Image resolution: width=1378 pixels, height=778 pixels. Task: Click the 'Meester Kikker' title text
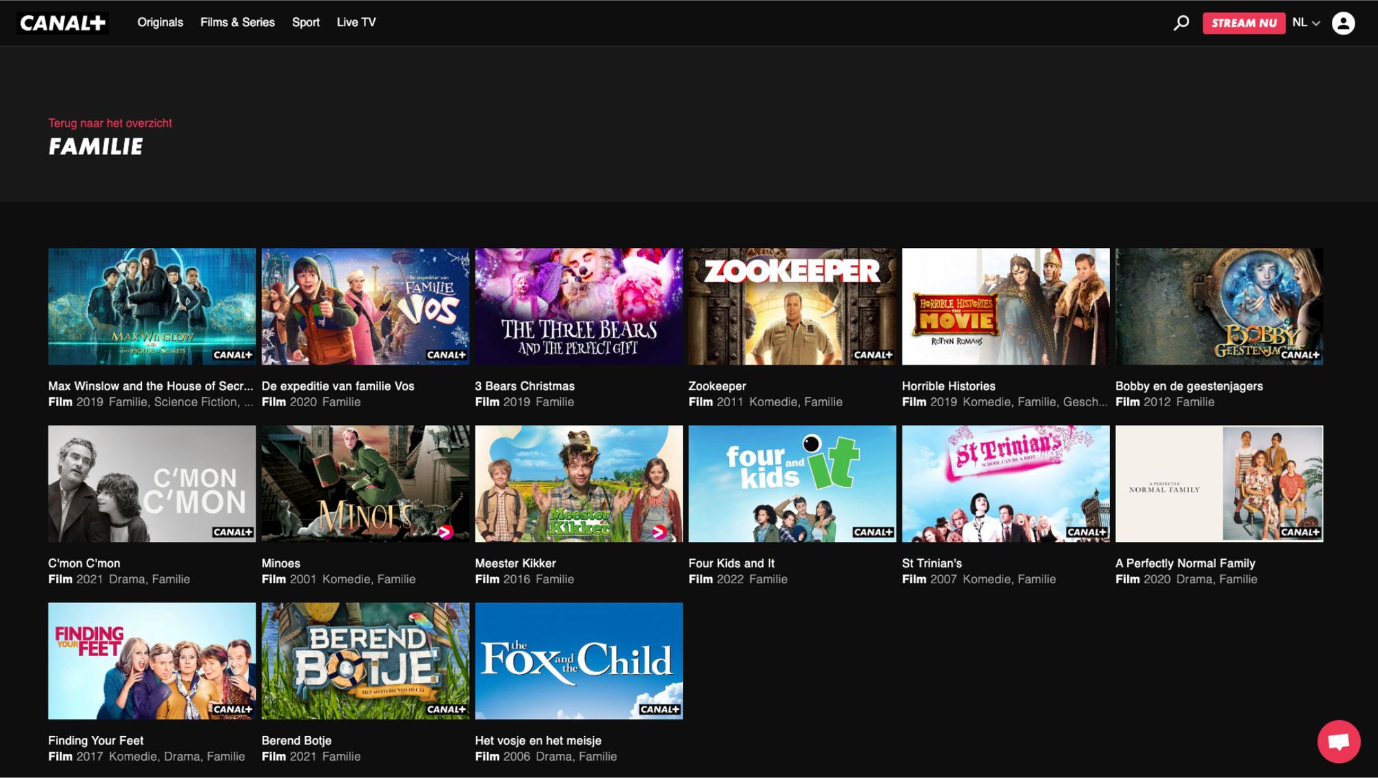(515, 563)
